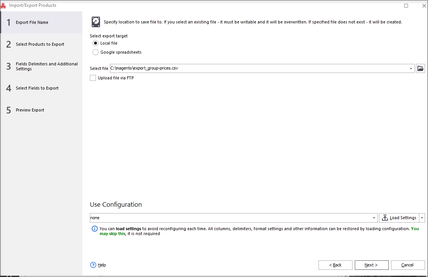Click the 'Select export target' label
428x277 pixels.
(x=109, y=36)
